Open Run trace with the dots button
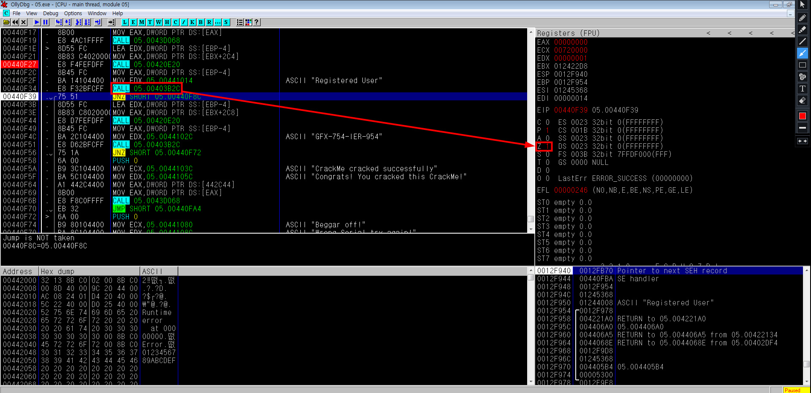This screenshot has width=811, height=393. (x=218, y=22)
